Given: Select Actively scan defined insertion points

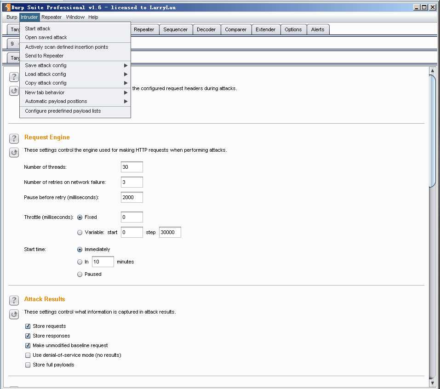Looking at the screenshot, I should tap(75, 47).
